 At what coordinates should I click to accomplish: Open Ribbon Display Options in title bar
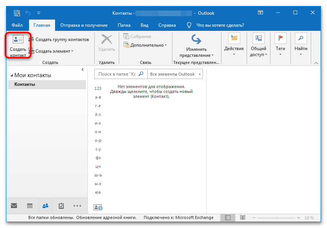pos(260,13)
